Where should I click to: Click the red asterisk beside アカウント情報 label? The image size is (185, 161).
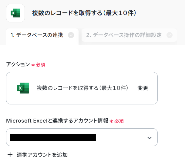111,121
